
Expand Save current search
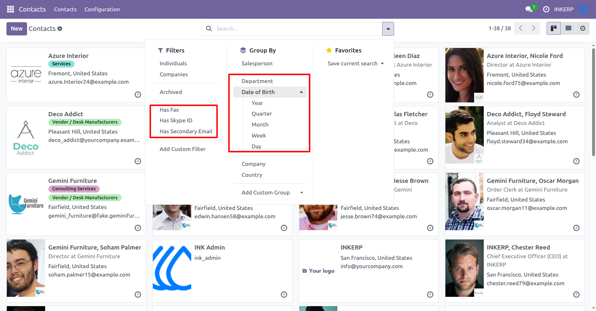356,63
